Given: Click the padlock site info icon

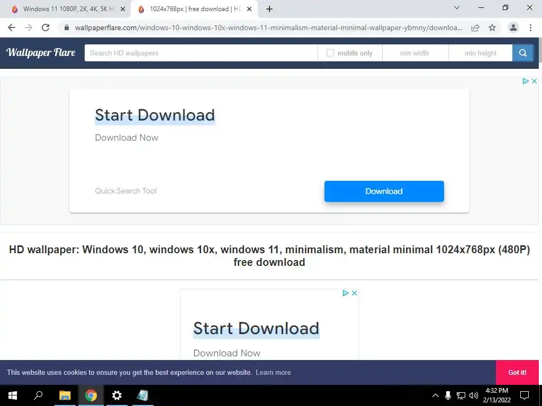Looking at the screenshot, I should point(67,27).
